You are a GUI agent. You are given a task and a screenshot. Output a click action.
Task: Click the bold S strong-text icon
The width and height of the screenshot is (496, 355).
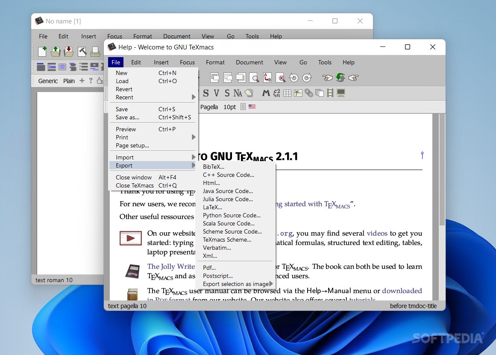point(206,93)
